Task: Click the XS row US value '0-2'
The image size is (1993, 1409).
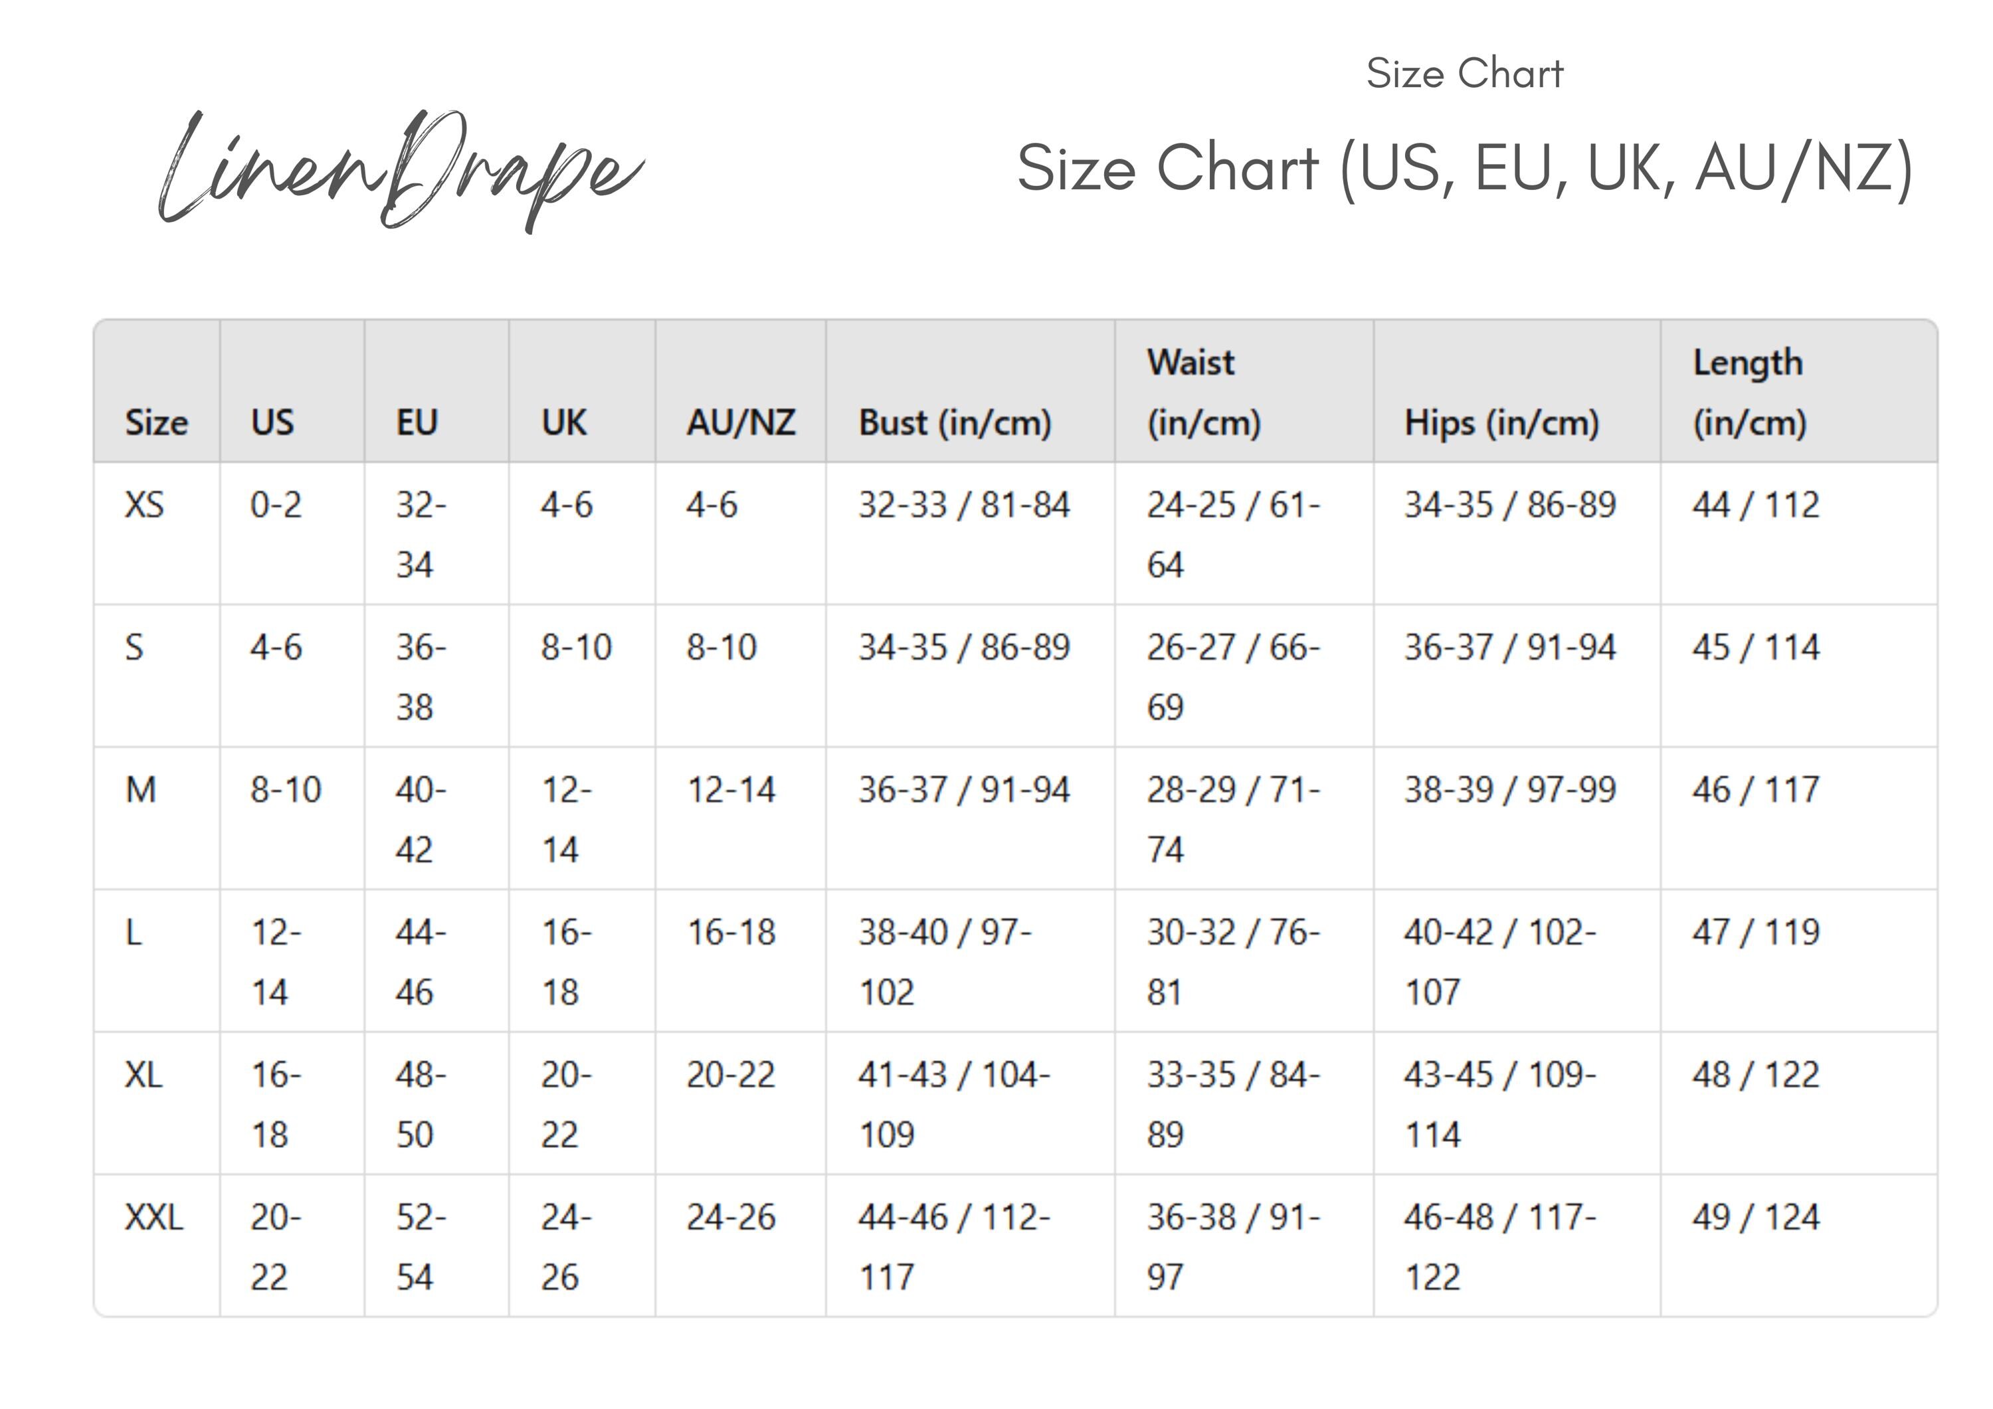Action: coord(276,506)
